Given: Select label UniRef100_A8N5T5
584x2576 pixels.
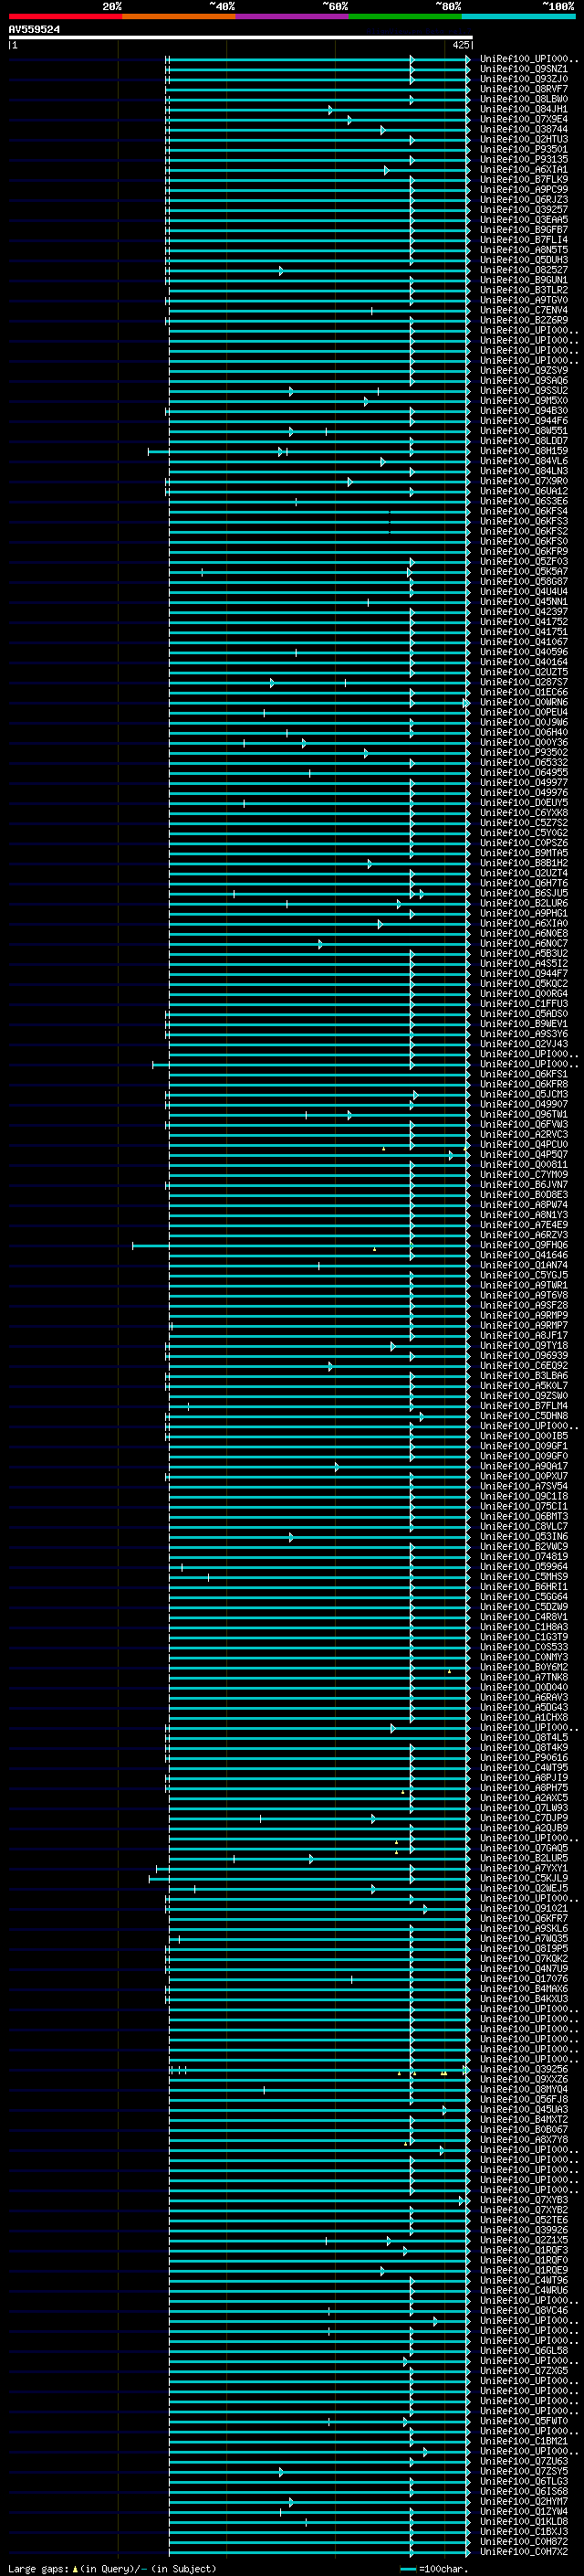Looking at the screenshot, I should 524,250.
